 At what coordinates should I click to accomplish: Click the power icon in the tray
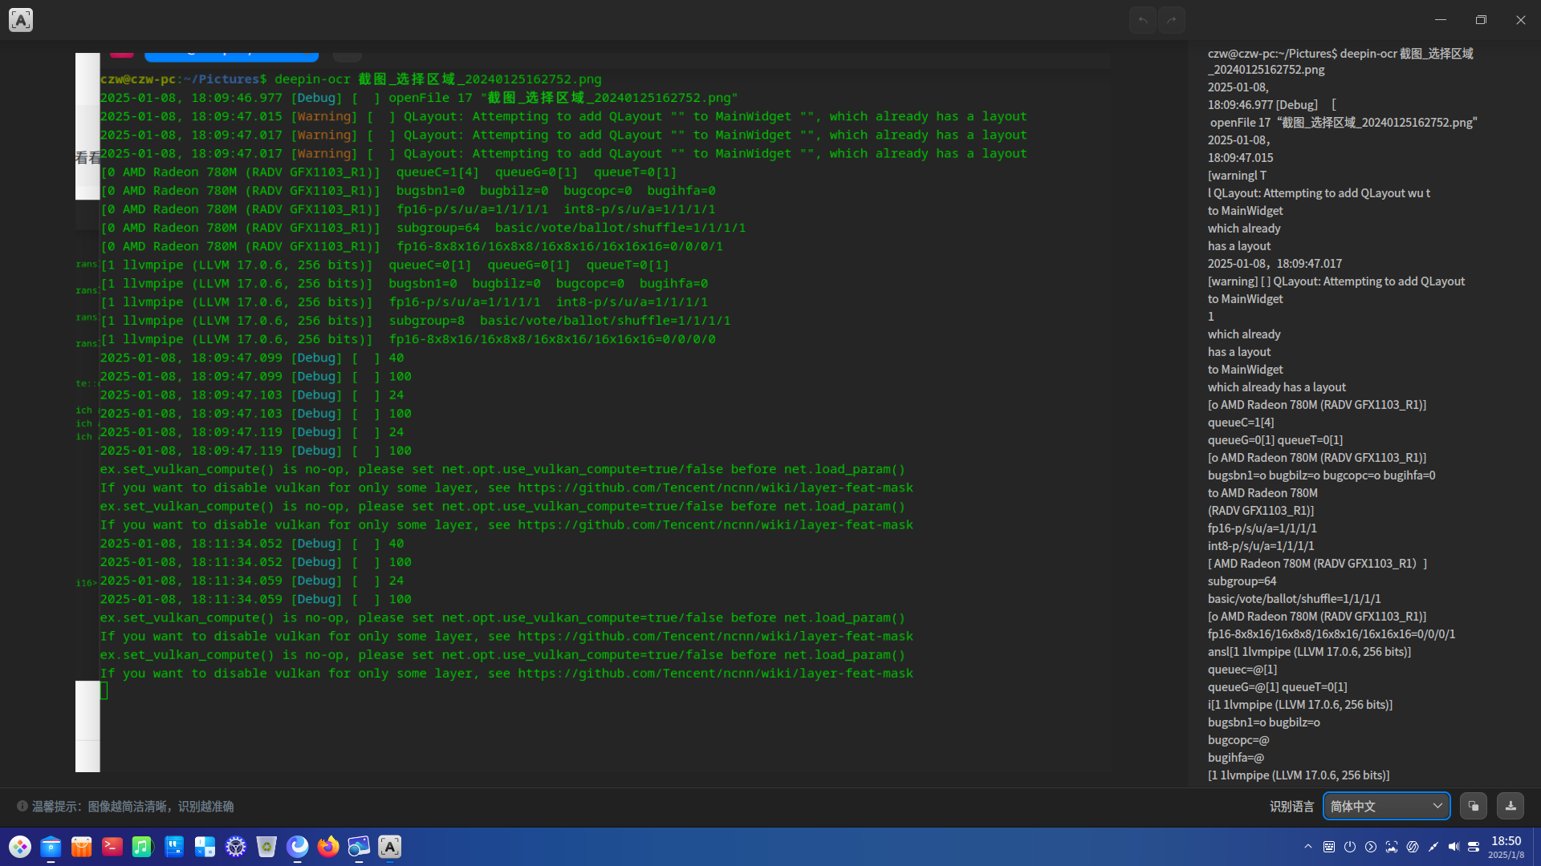pyautogui.click(x=1350, y=847)
